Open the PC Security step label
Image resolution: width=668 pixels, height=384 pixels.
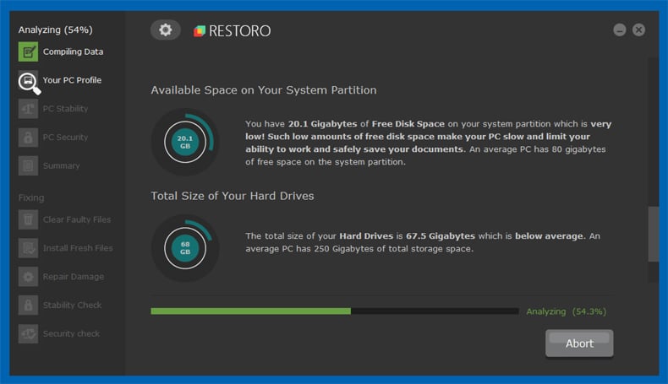point(65,137)
